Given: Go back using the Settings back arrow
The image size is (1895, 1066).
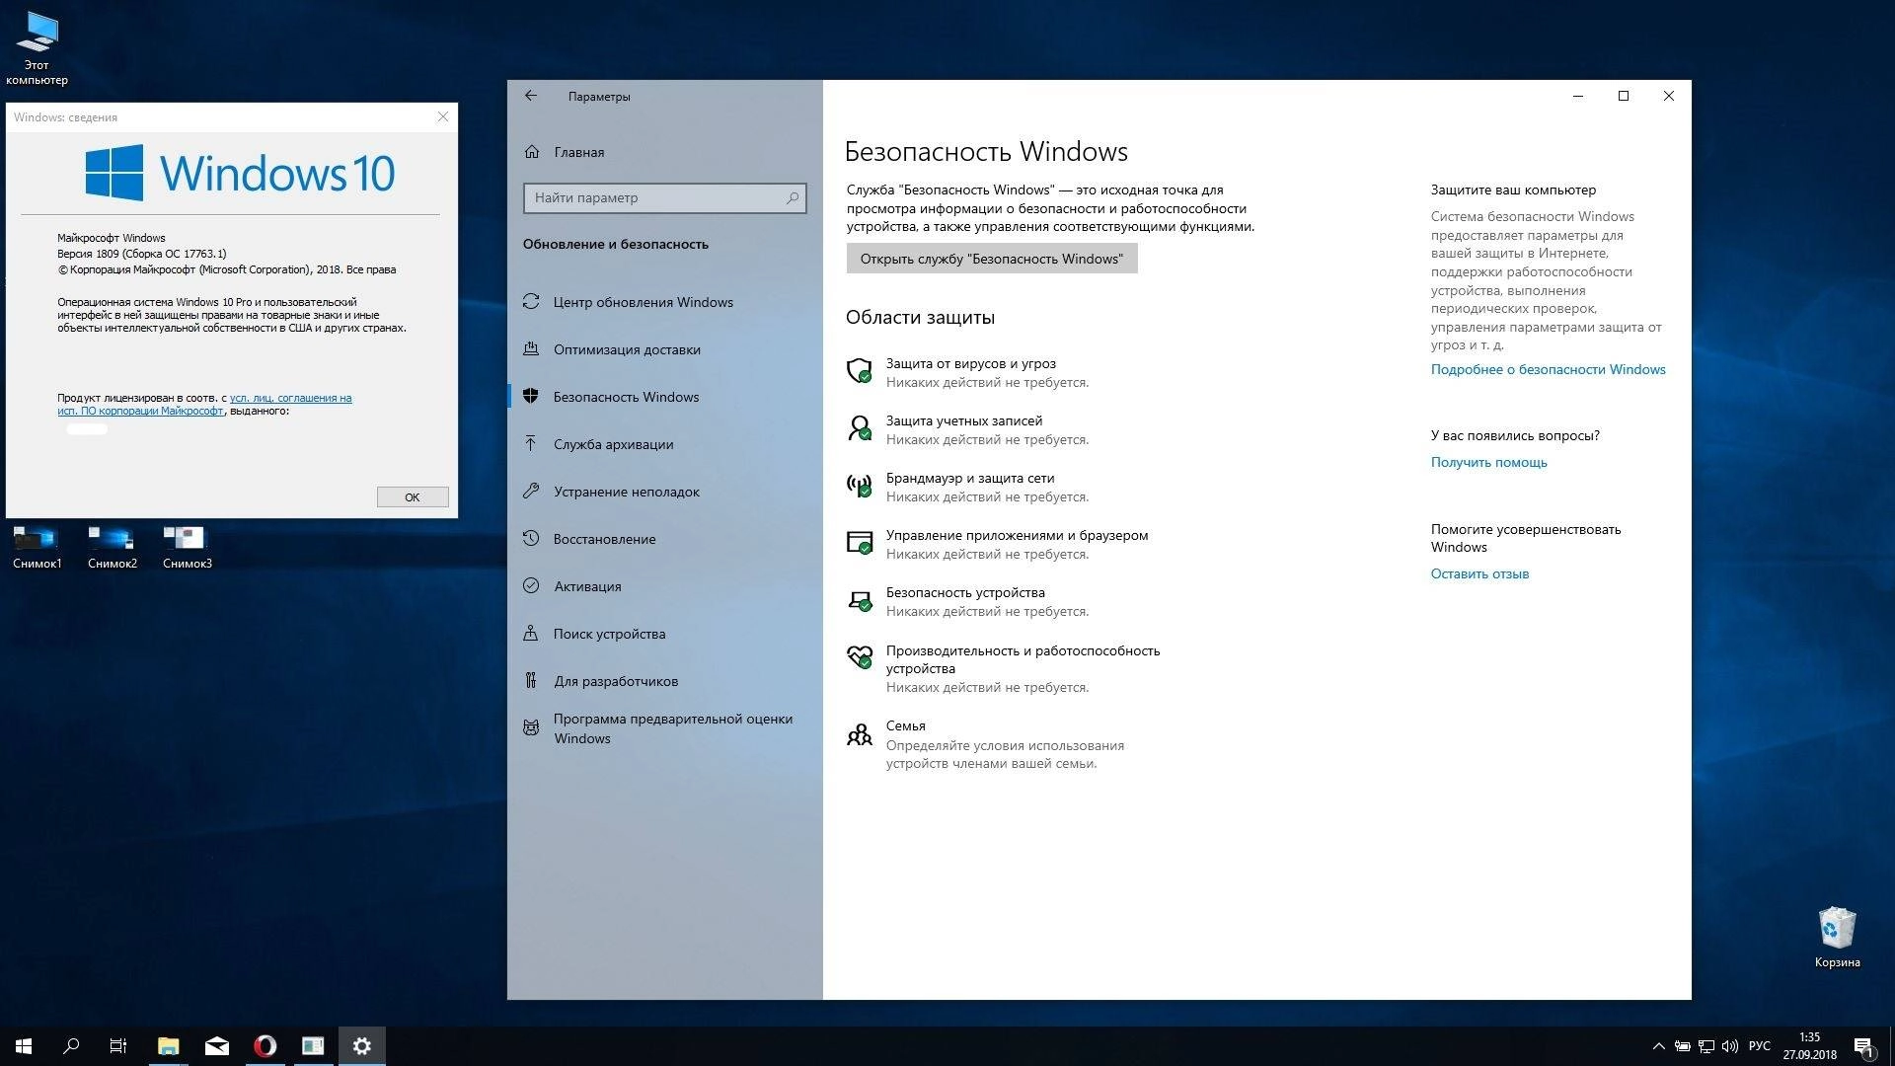Looking at the screenshot, I should [531, 96].
